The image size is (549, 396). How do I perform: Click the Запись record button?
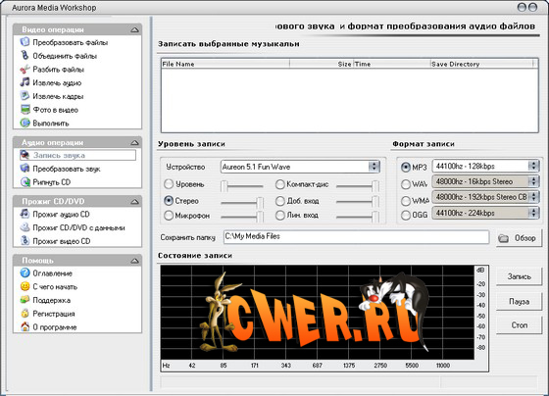pos(519,276)
